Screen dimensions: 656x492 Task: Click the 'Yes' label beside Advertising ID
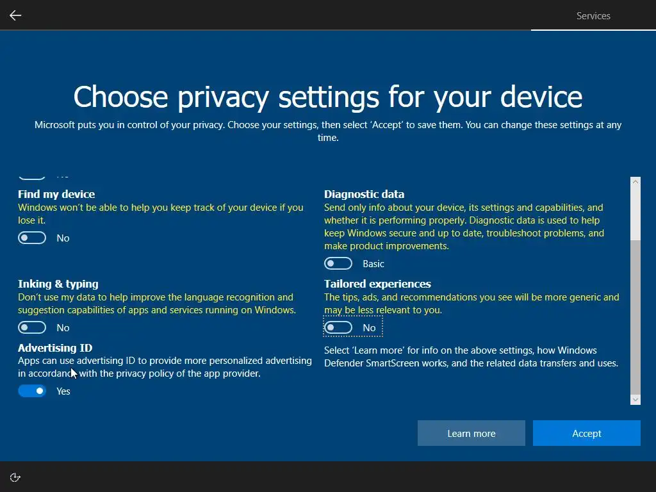[63, 391]
